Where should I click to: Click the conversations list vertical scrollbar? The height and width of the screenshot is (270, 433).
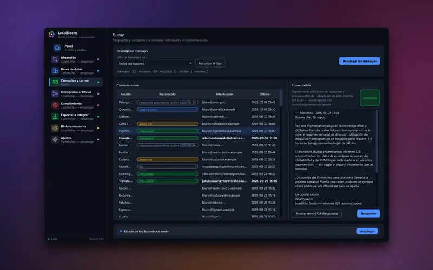point(281,153)
